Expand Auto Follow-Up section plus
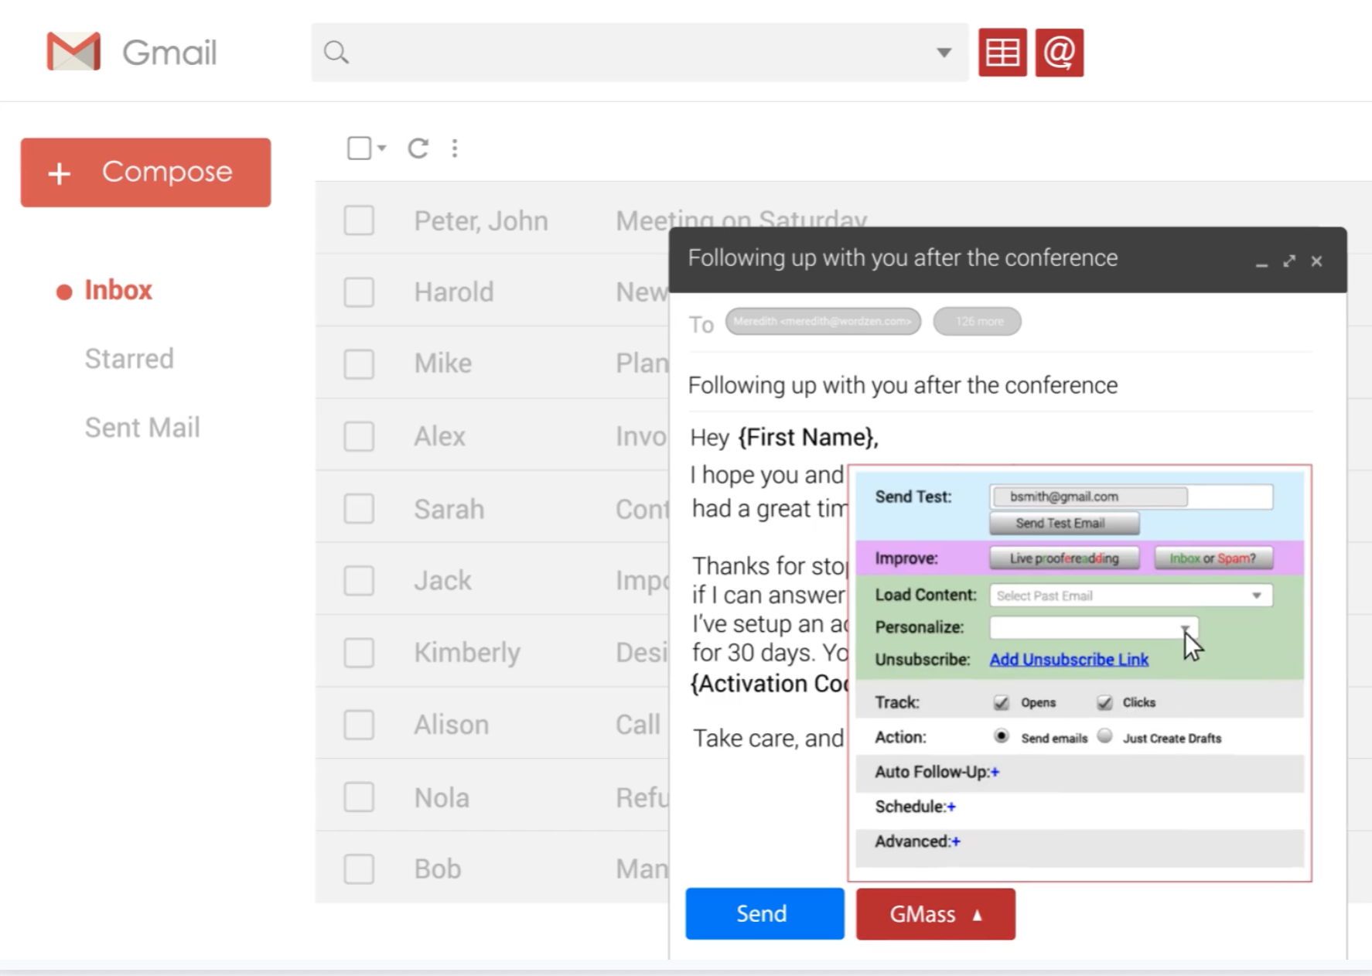 995,772
